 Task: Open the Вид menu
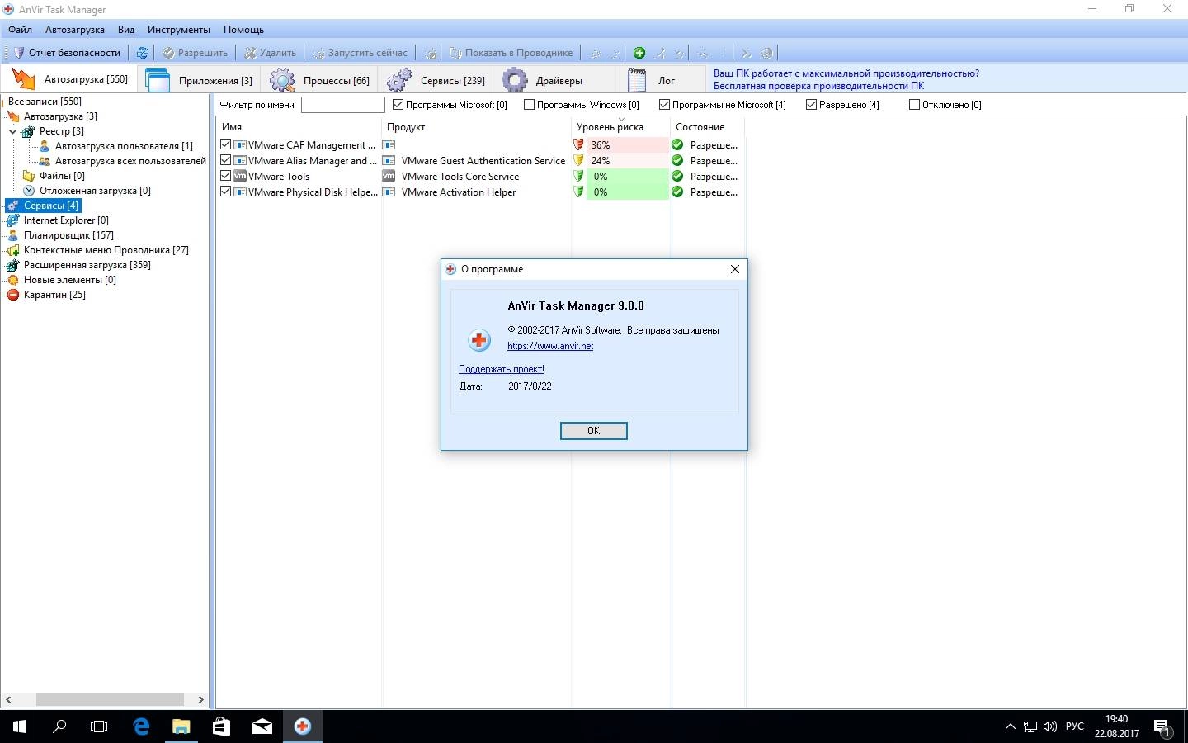pos(126,30)
